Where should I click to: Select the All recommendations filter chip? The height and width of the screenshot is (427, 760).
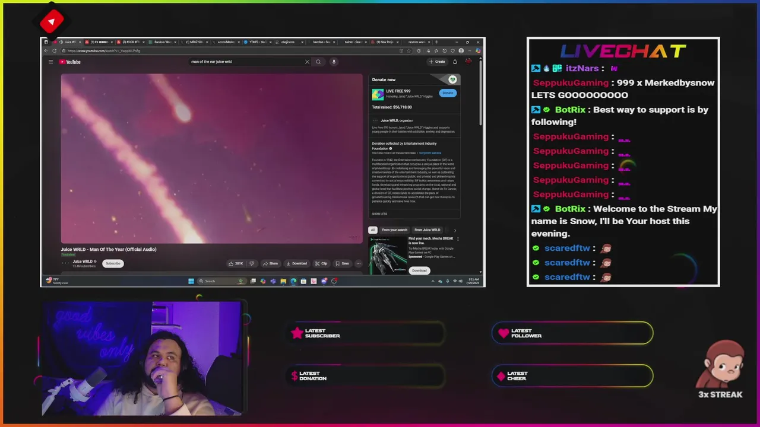373,230
